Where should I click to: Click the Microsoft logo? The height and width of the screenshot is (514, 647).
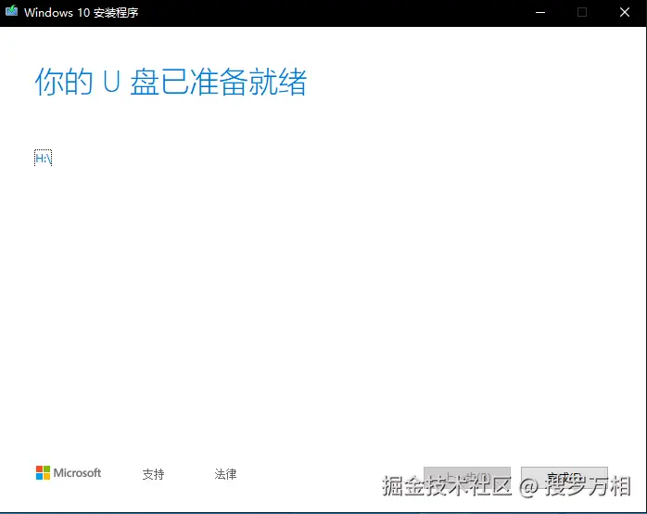tap(69, 473)
